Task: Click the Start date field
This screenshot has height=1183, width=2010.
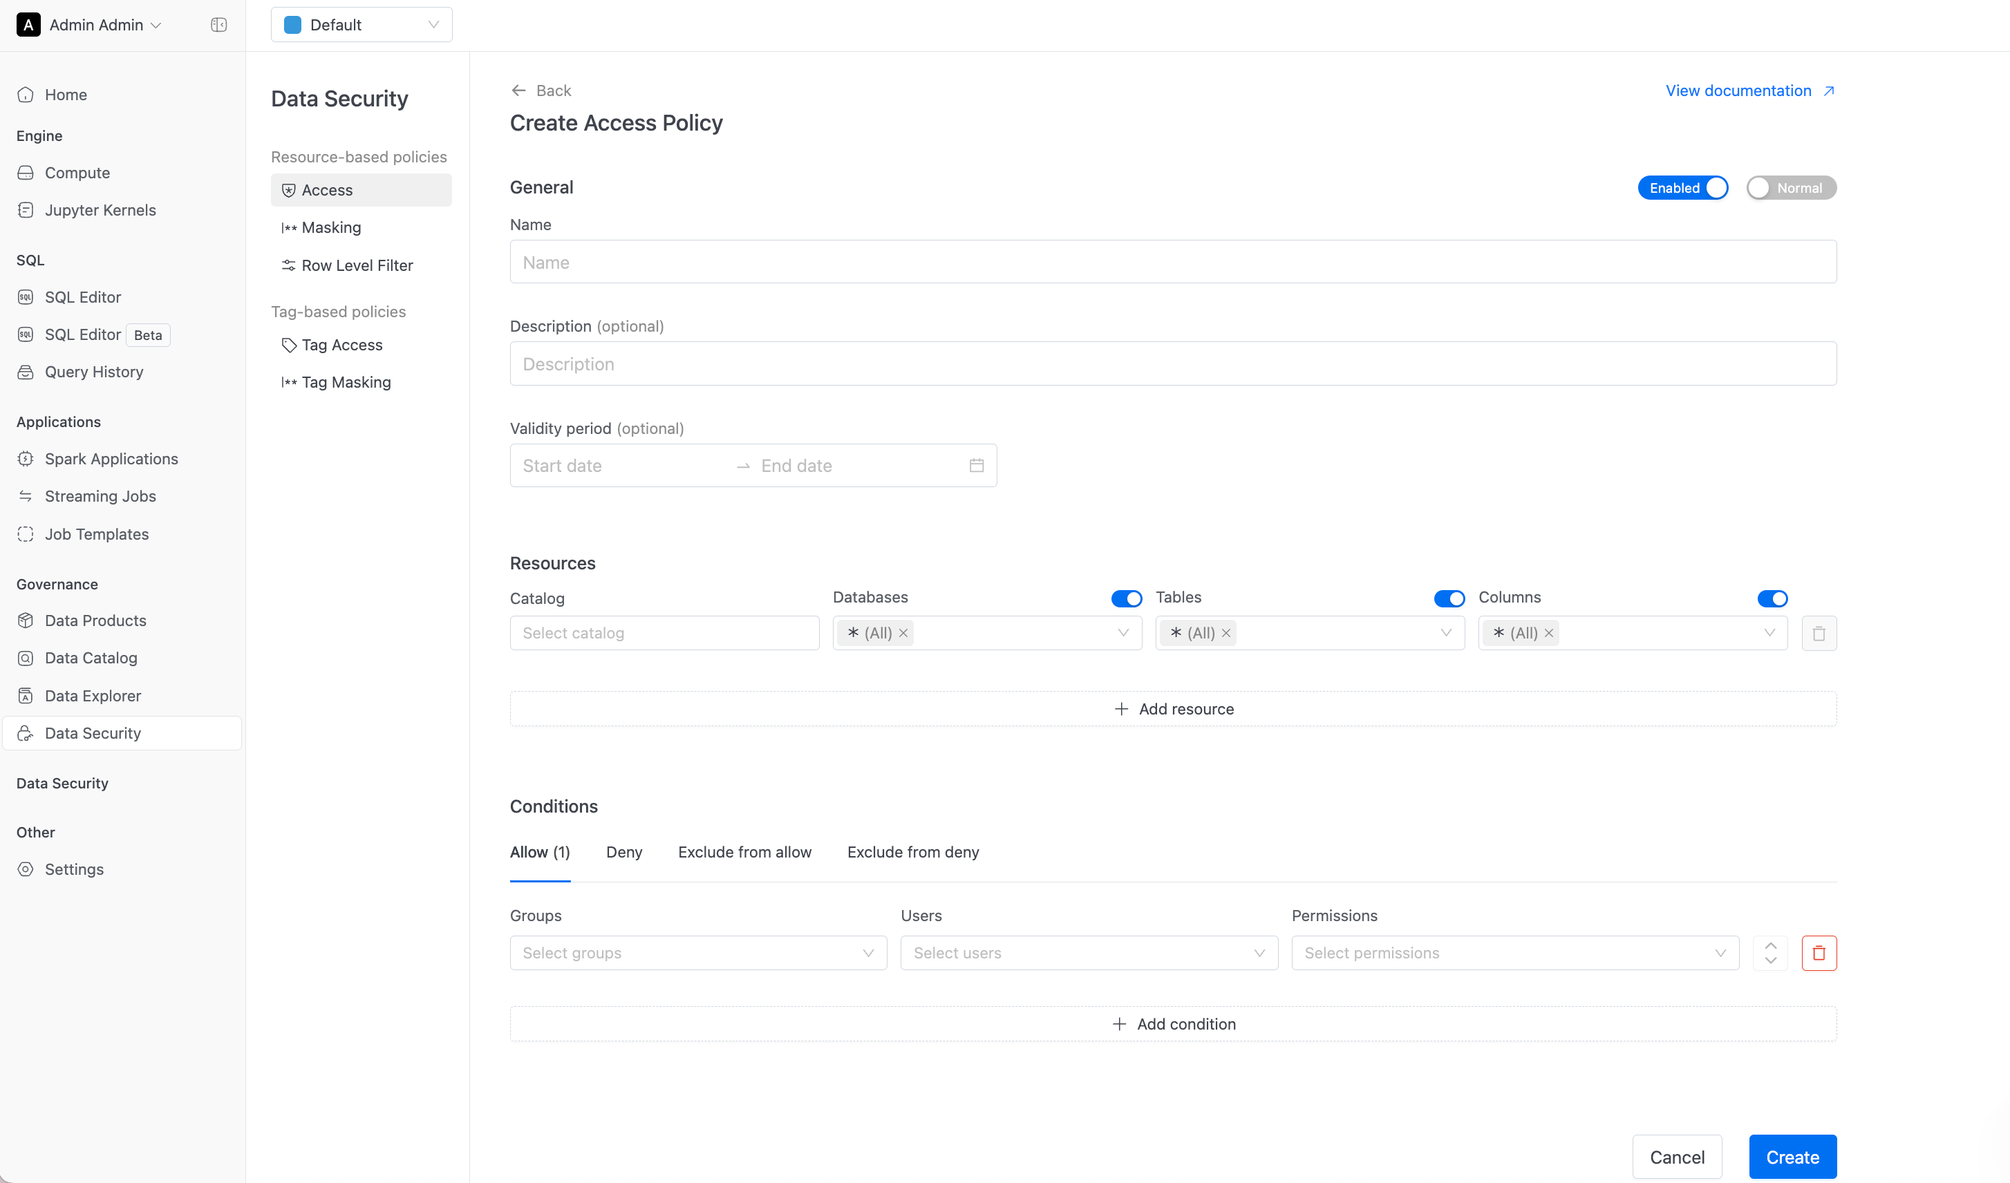Action: coord(622,466)
